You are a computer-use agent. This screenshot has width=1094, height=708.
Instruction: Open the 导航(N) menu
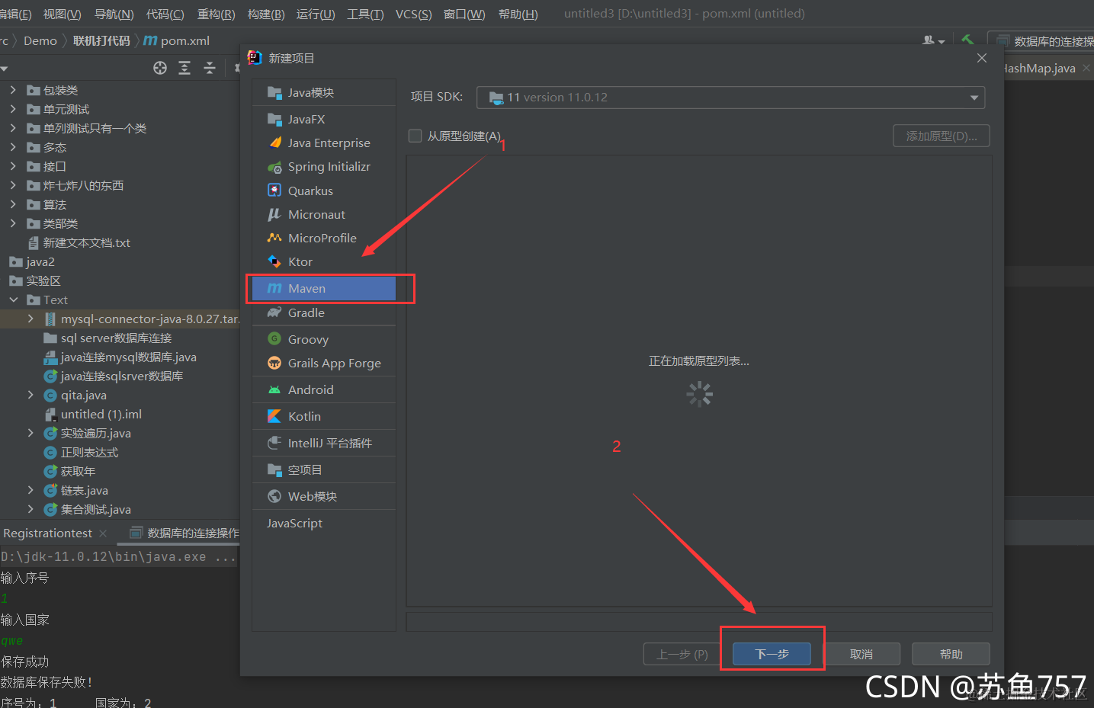coord(114,14)
